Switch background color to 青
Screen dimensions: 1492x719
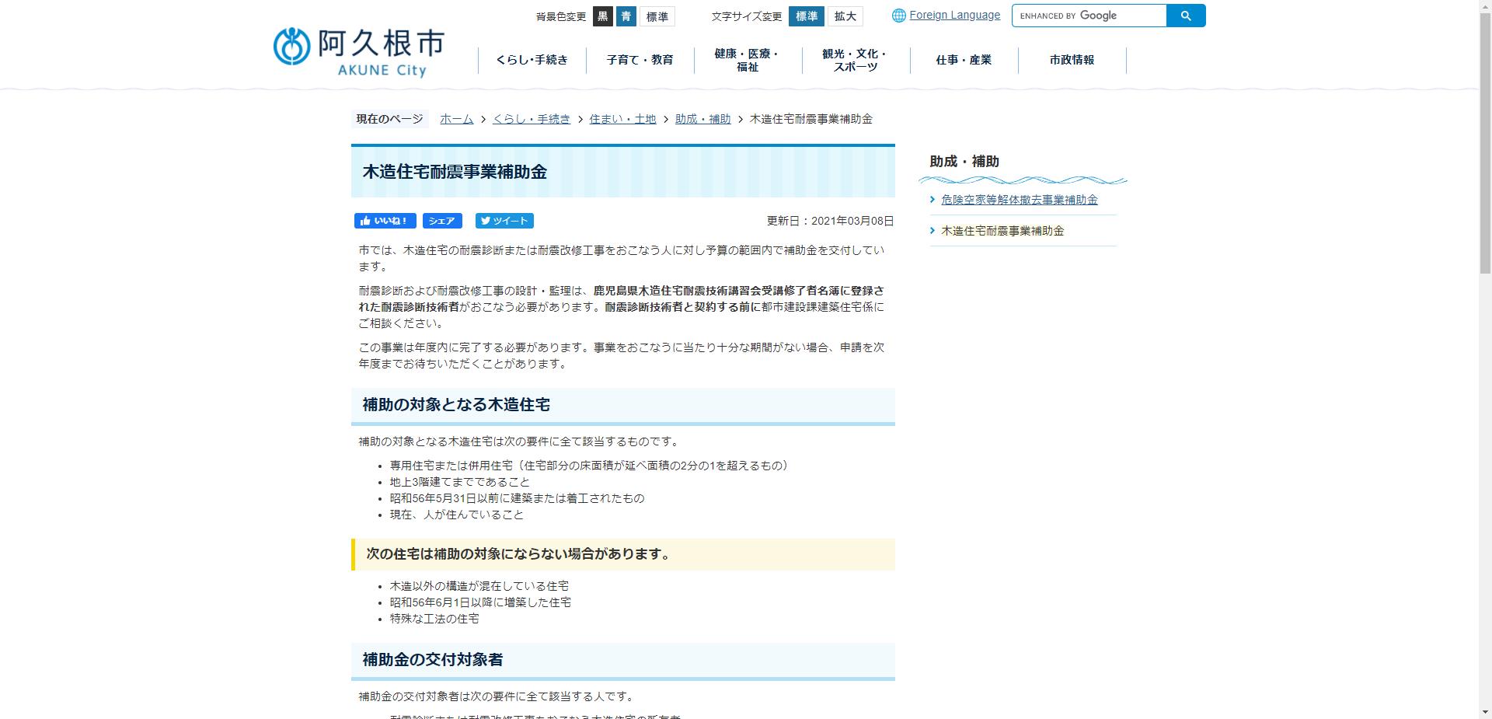pyautogui.click(x=626, y=16)
